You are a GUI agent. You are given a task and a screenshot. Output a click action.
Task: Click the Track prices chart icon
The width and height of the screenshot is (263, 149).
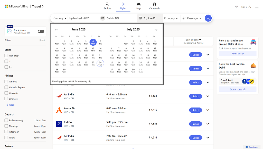[x=10, y=31]
